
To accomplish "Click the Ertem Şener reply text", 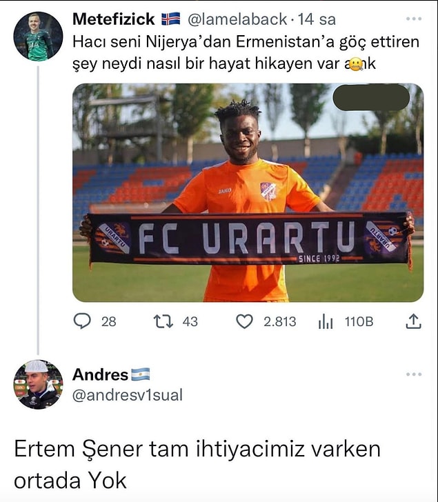I will coord(197,465).
